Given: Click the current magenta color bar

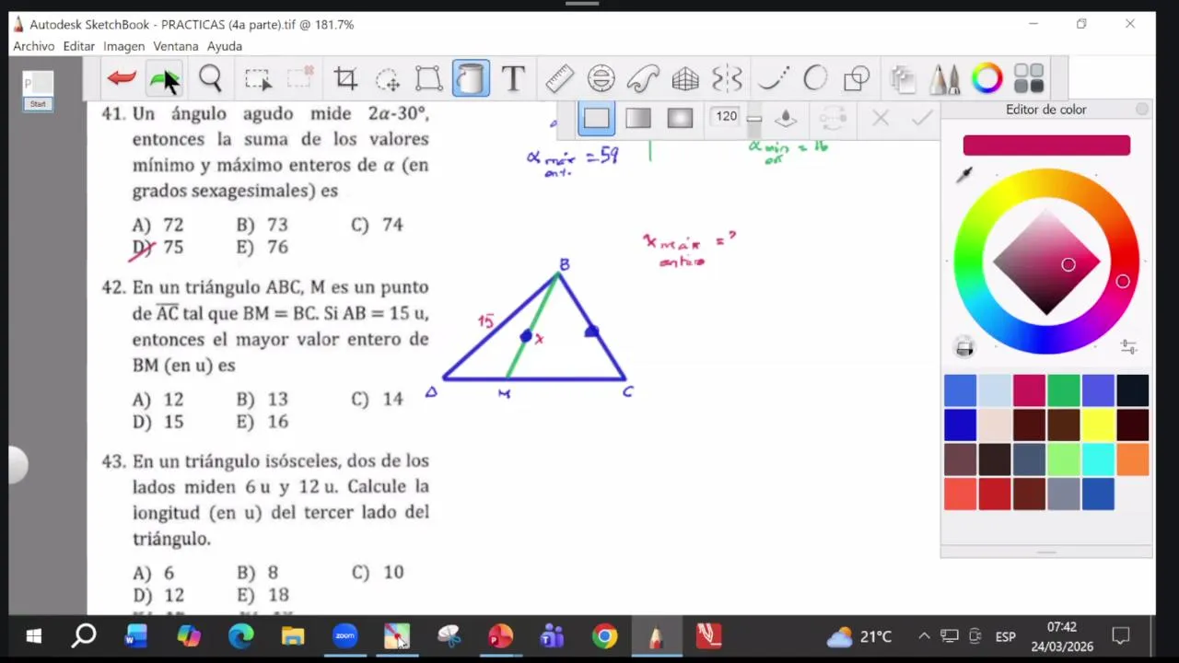Looking at the screenshot, I should (x=1046, y=145).
